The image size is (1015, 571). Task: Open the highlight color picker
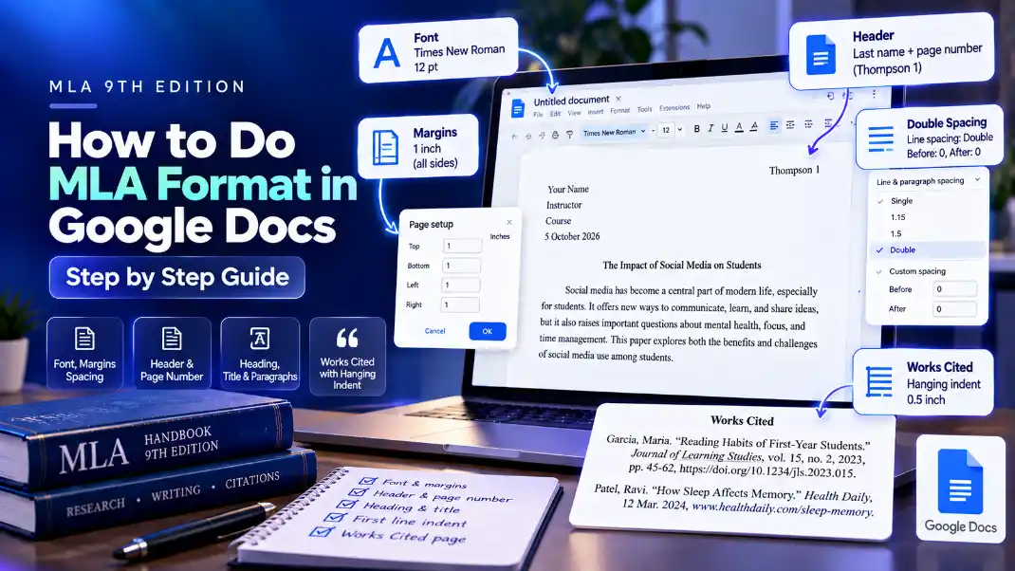[x=754, y=127]
